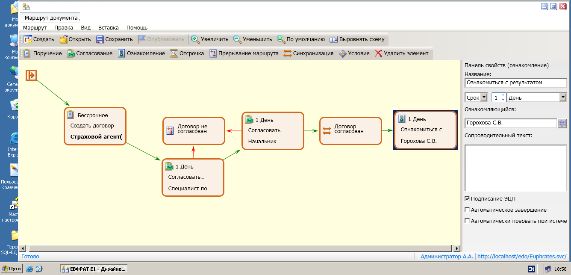571x275 pixels.
Task: Expand the Срок dropdown
Action: point(484,98)
